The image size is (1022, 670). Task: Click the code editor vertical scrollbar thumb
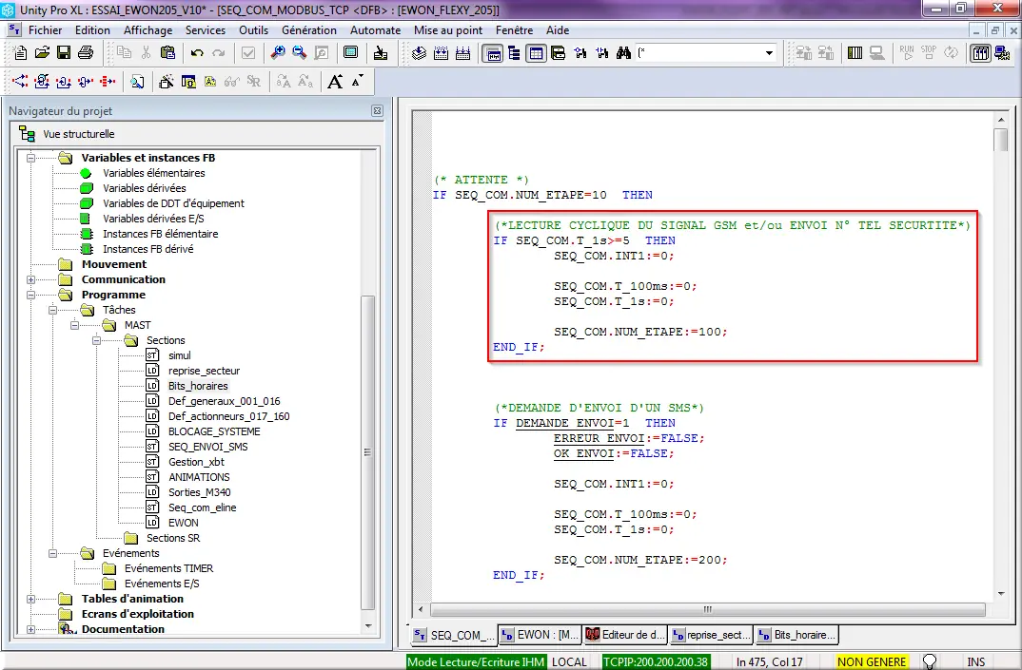tap(1000, 140)
